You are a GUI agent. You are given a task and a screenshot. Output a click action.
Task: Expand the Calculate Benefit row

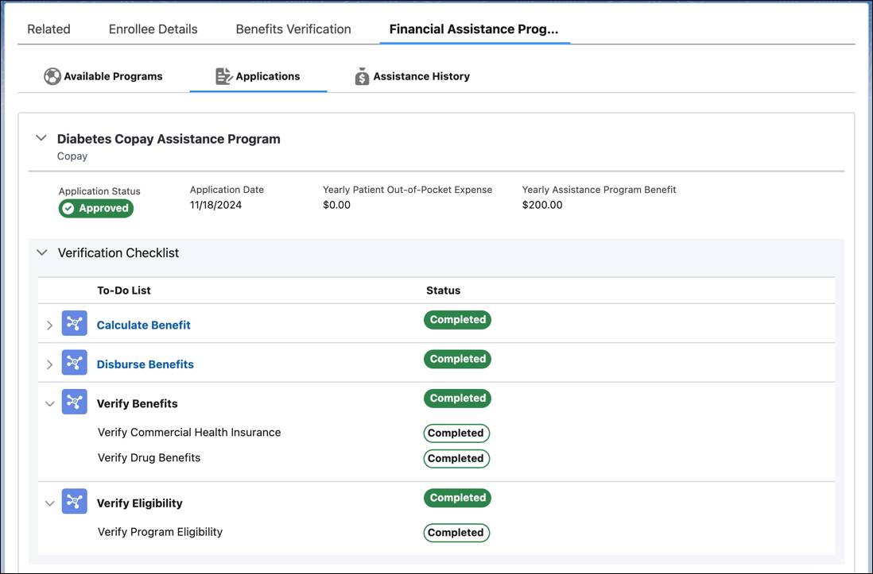49,326
